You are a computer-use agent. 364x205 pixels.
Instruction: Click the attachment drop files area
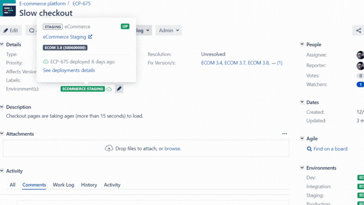coord(146,148)
